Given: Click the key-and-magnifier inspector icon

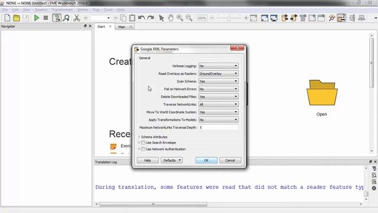Looking at the screenshot, I should pyautogui.click(x=332, y=18).
